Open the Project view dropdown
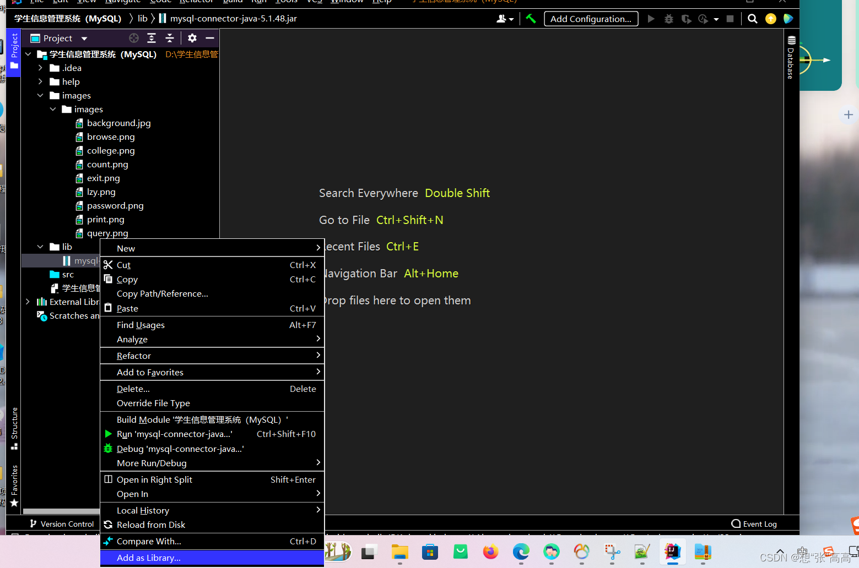Screen dimensions: 859x568 pyautogui.click(x=84, y=39)
